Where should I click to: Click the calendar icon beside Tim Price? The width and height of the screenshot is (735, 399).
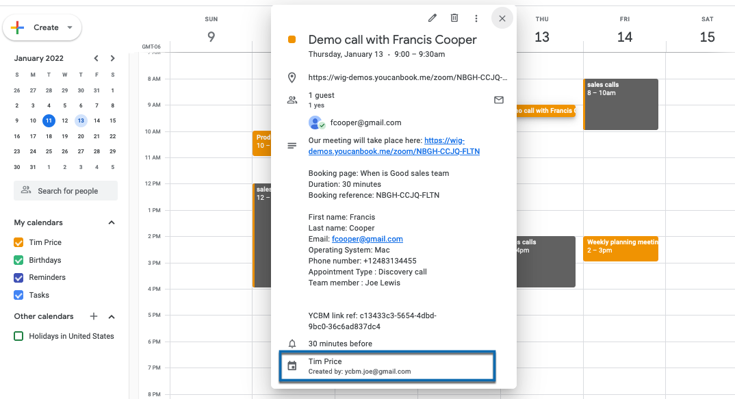(x=292, y=365)
